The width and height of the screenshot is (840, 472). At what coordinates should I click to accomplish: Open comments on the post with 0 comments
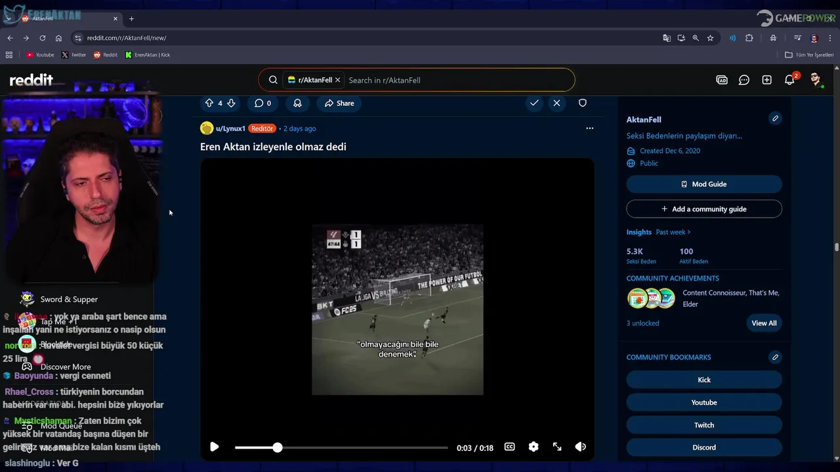(262, 103)
